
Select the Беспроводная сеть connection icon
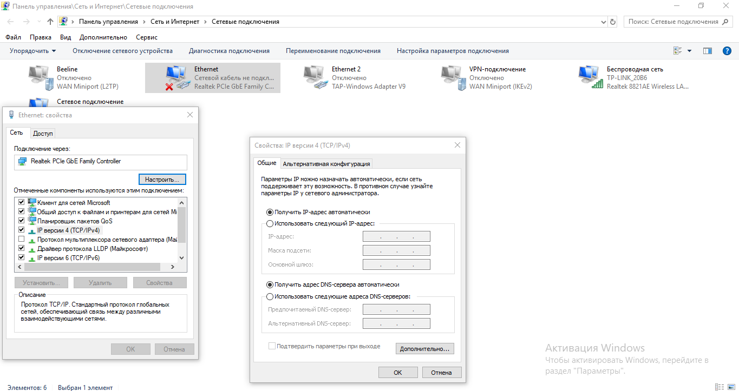(x=590, y=77)
